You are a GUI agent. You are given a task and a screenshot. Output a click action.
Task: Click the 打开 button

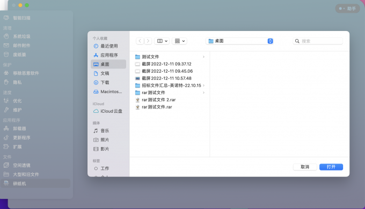tap(331, 167)
